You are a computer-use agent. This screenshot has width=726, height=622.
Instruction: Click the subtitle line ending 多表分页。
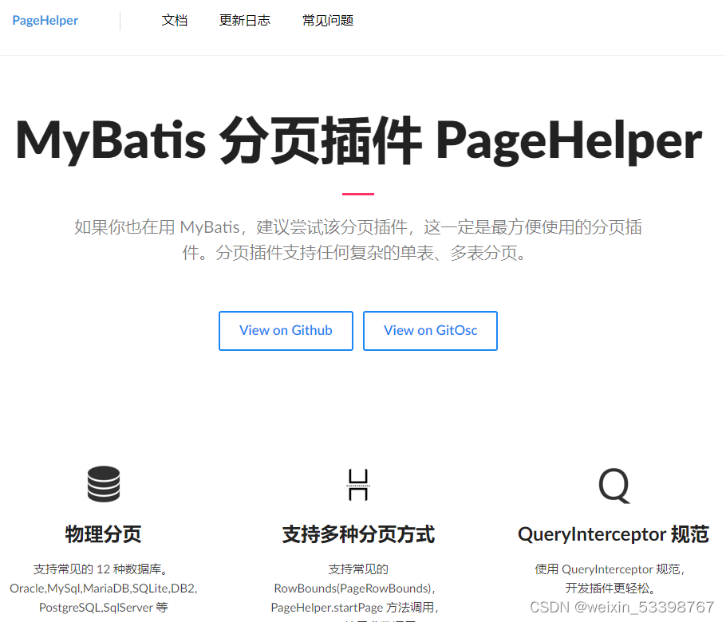(355, 253)
